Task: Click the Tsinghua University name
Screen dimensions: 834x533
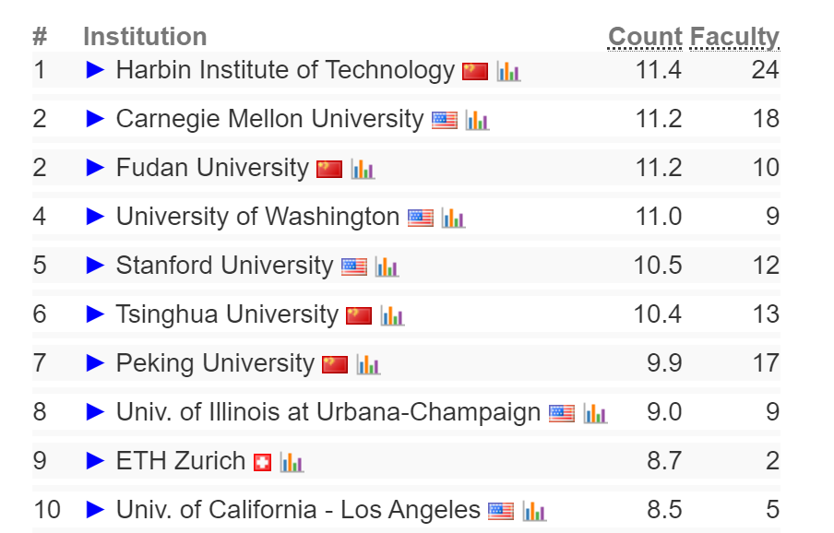Action: (x=227, y=314)
